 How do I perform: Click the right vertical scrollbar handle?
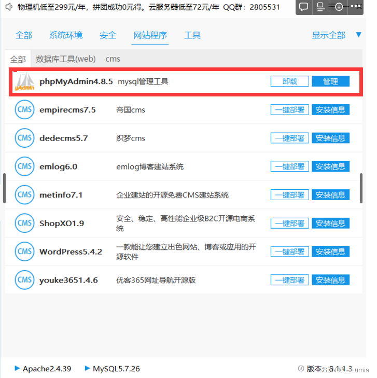click(x=361, y=188)
